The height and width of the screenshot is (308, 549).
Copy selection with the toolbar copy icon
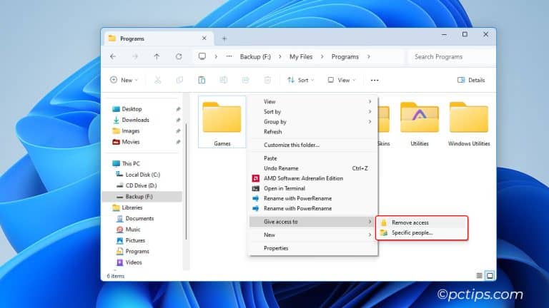pyautogui.click(x=179, y=80)
